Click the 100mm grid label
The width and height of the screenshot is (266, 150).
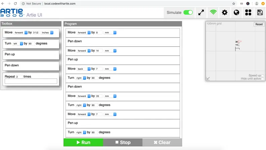[x=214, y=24]
